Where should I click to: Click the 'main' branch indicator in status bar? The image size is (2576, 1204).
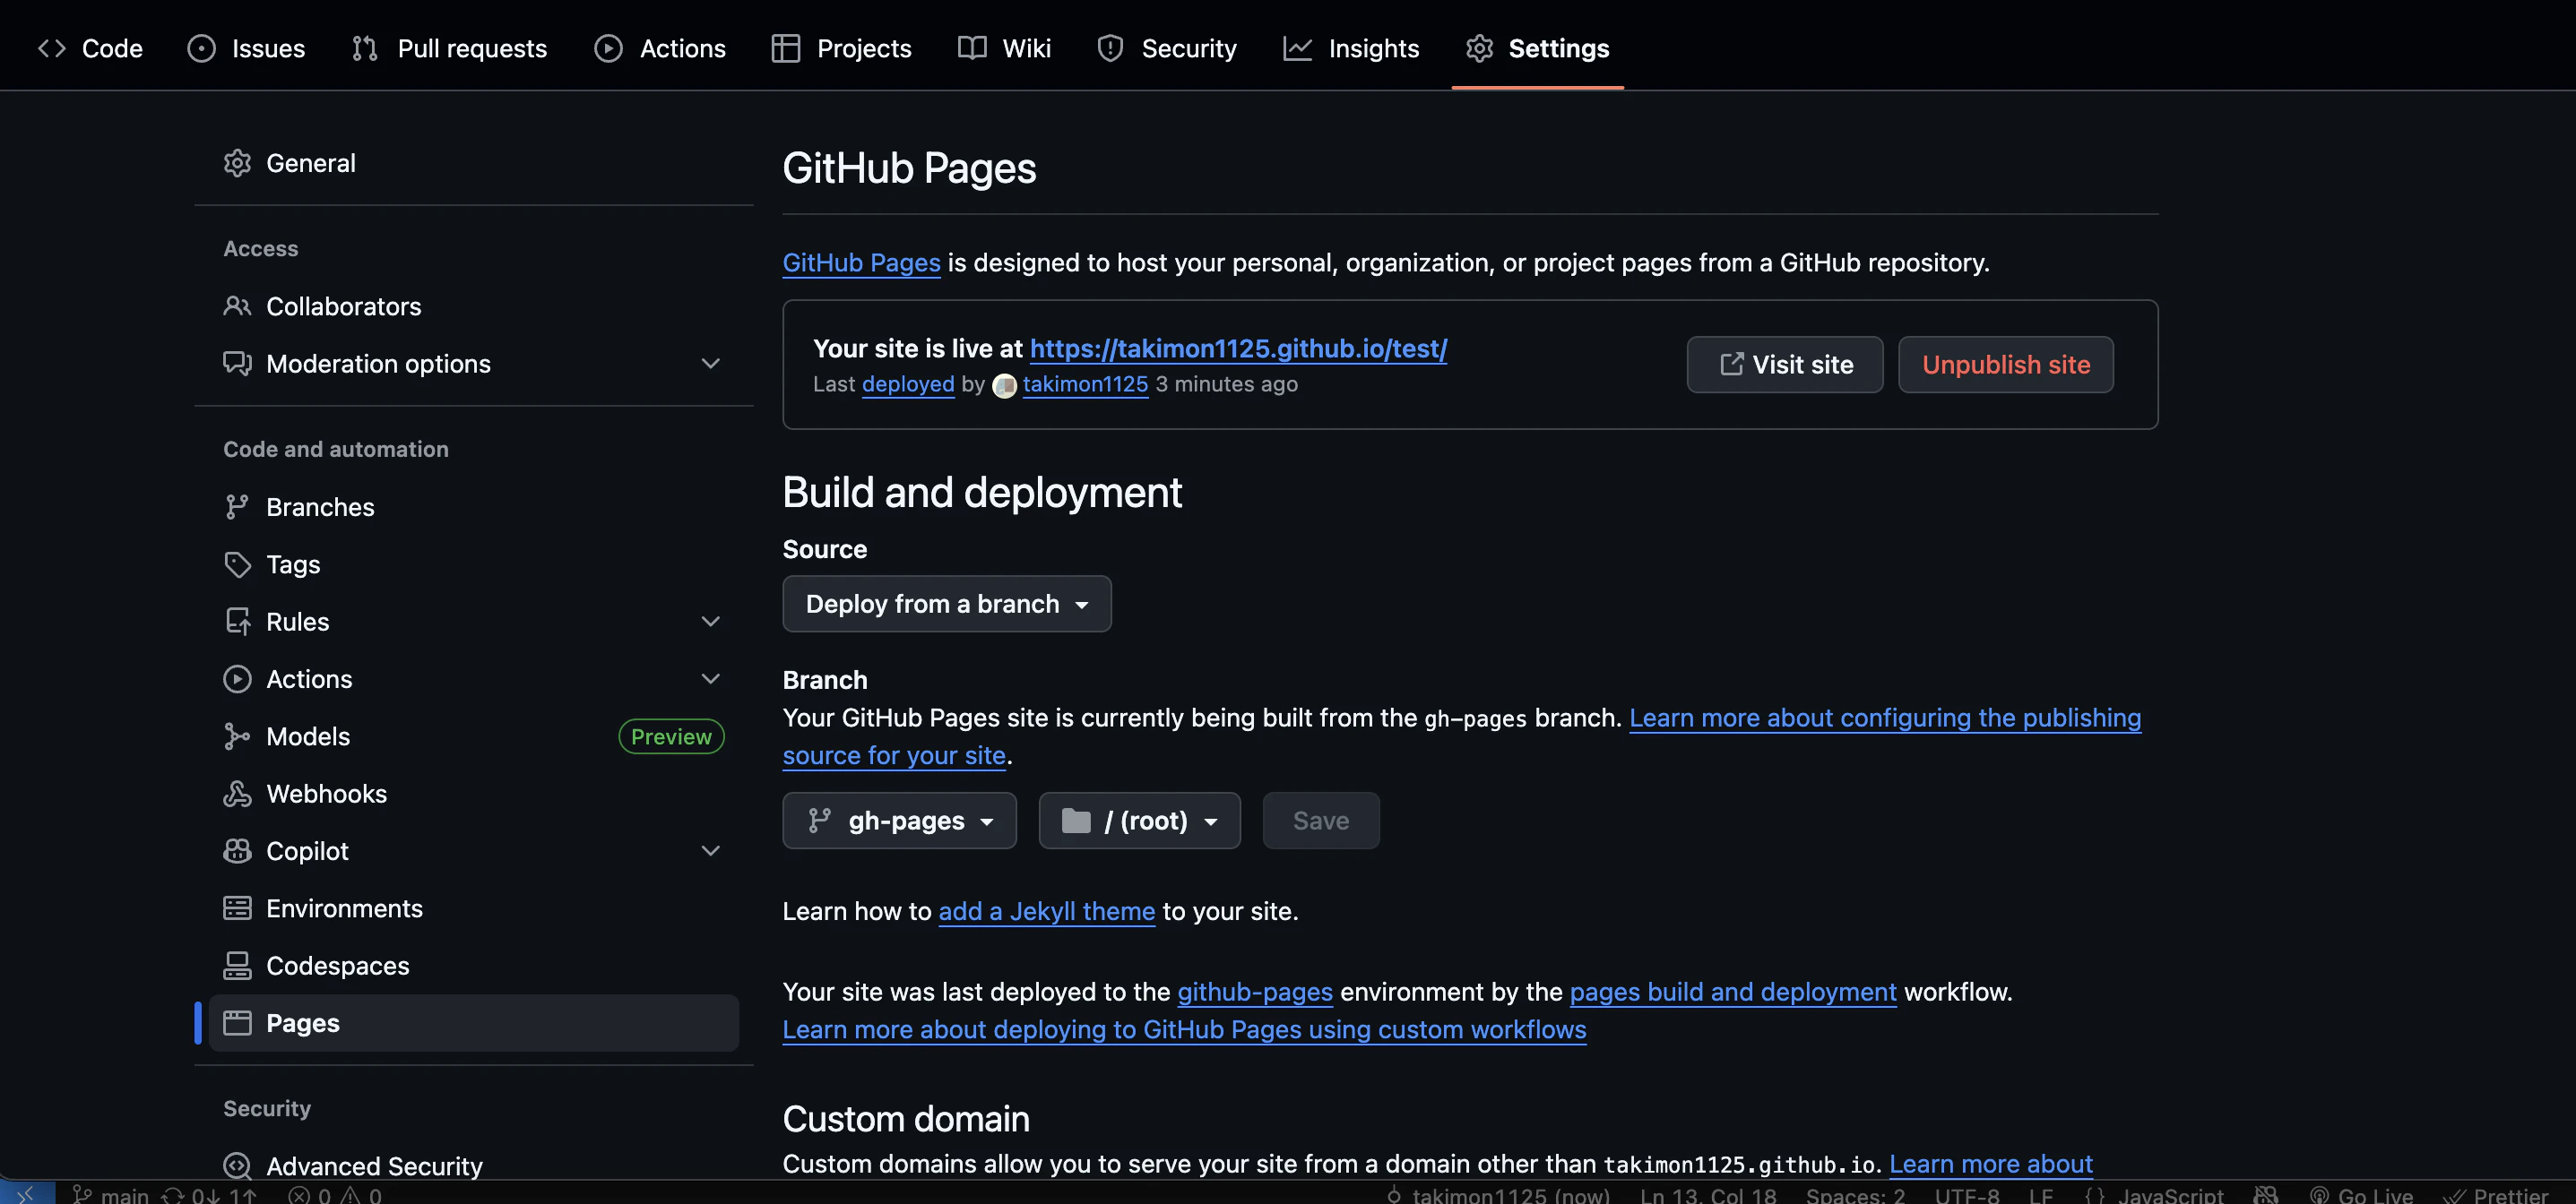point(110,1194)
